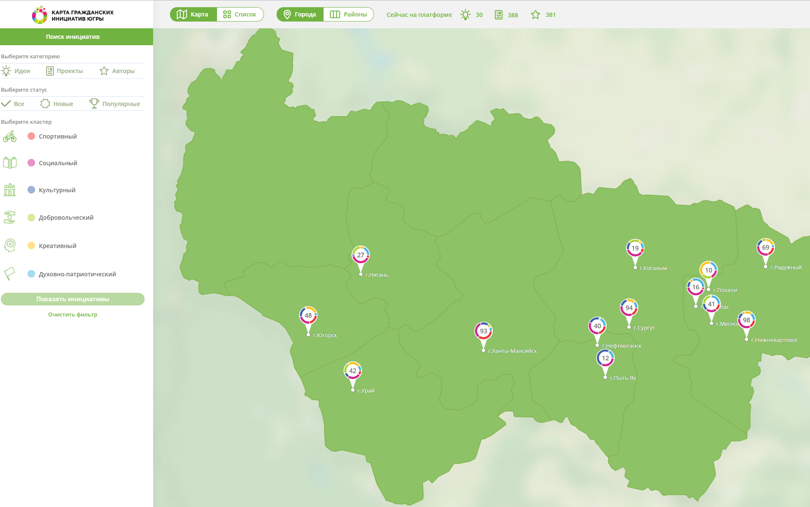Click the head-gear Креативный cluster icon
Viewport: 810px width, 507px height.
[10, 245]
